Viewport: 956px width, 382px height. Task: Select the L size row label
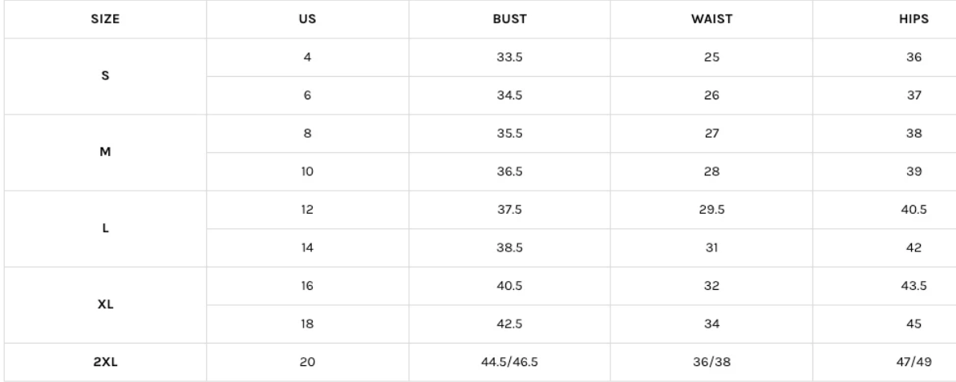(105, 229)
